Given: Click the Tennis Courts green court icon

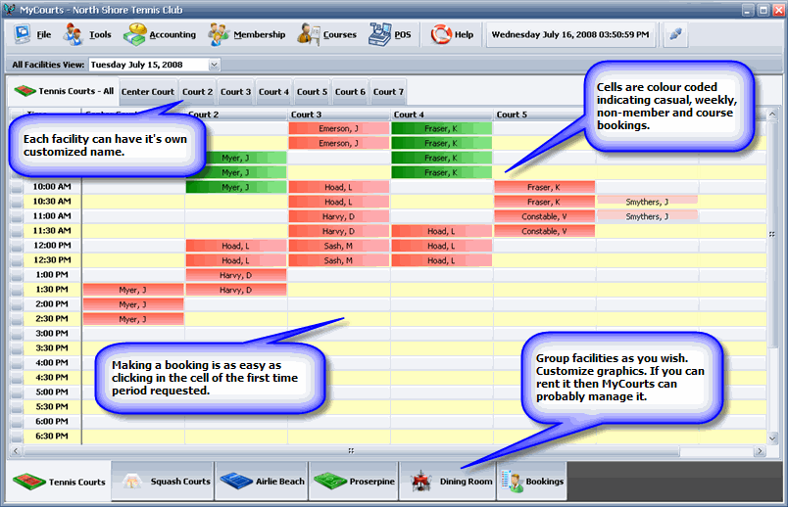Looking at the screenshot, I should tap(29, 482).
